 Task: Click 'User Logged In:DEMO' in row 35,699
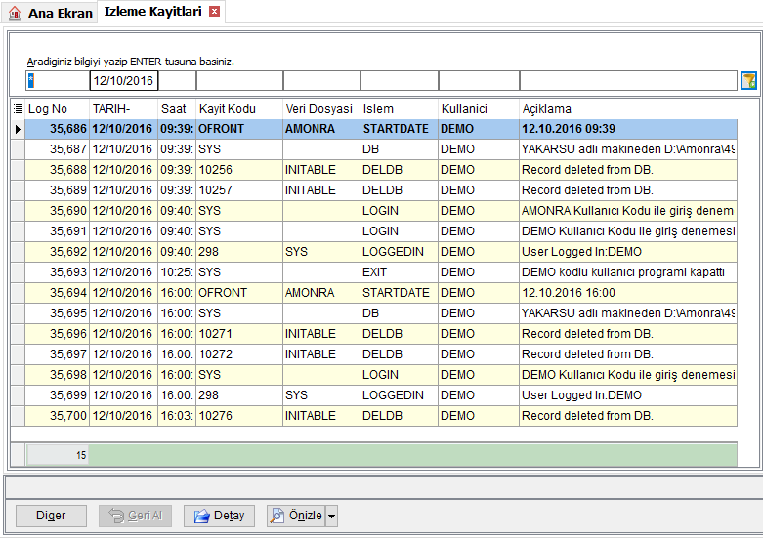pyautogui.click(x=581, y=395)
